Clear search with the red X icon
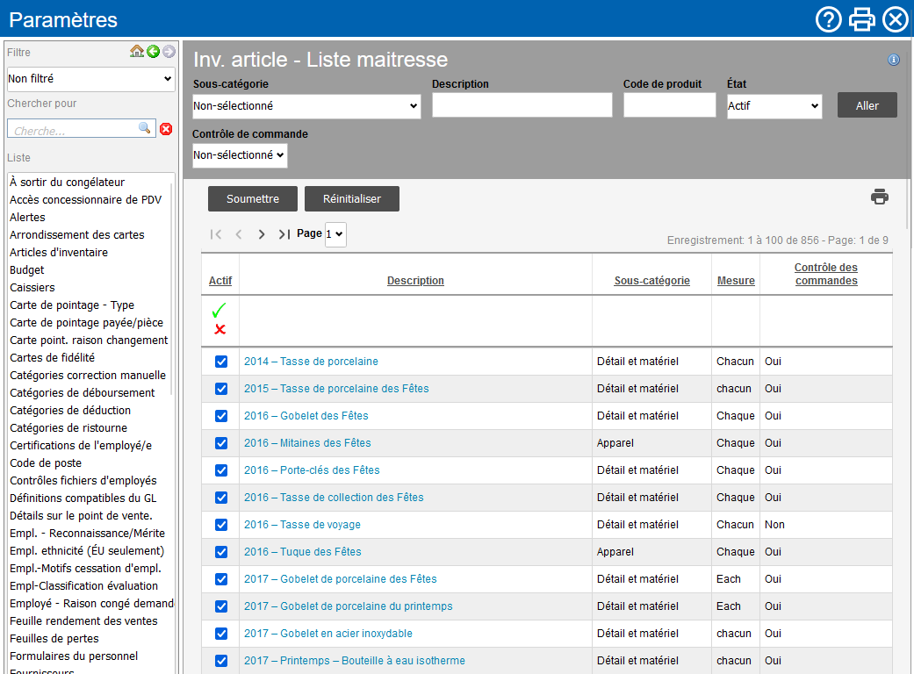The width and height of the screenshot is (914, 674). pos(166,129)
